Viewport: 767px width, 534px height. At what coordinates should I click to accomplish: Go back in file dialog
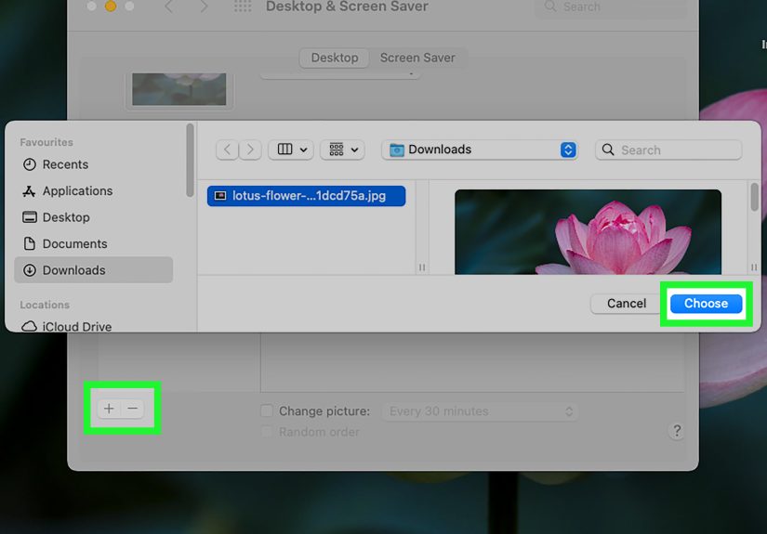(228, 150)
